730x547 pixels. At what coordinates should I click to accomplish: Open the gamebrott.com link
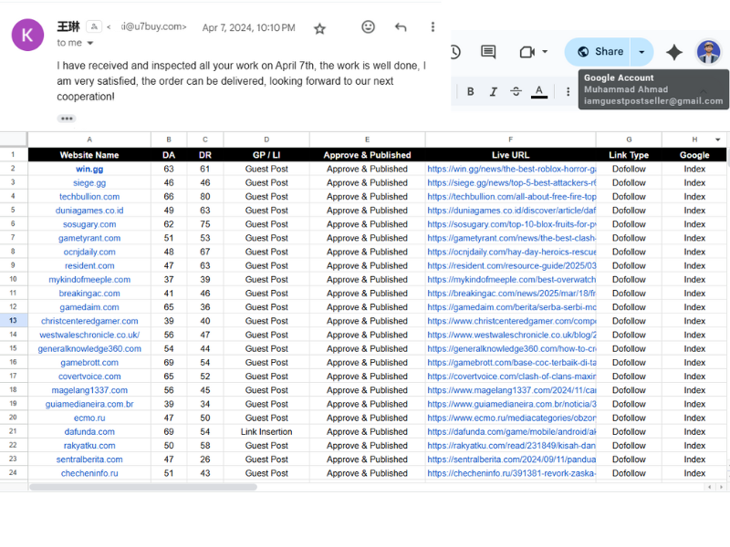[89, 362]
